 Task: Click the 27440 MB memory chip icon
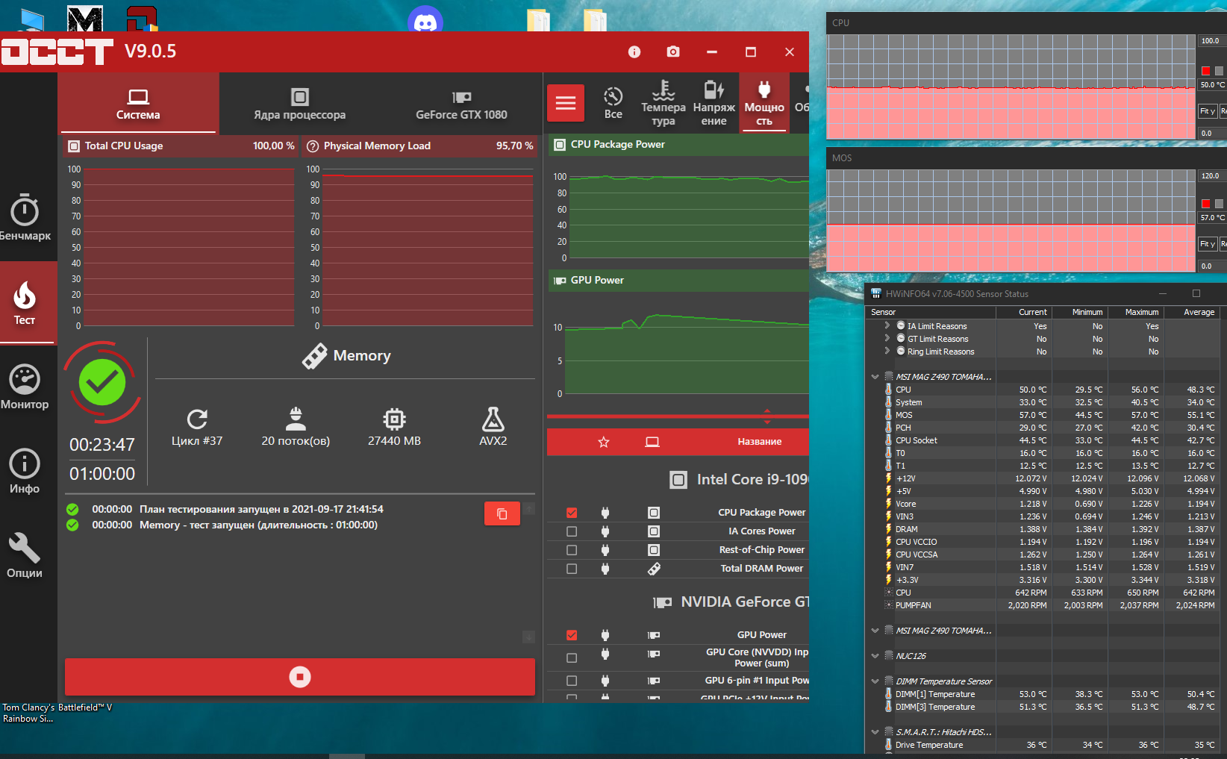click(394, 419)
